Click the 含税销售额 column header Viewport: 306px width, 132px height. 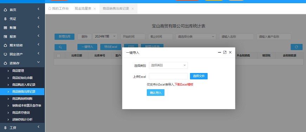[x=289, y=56]
